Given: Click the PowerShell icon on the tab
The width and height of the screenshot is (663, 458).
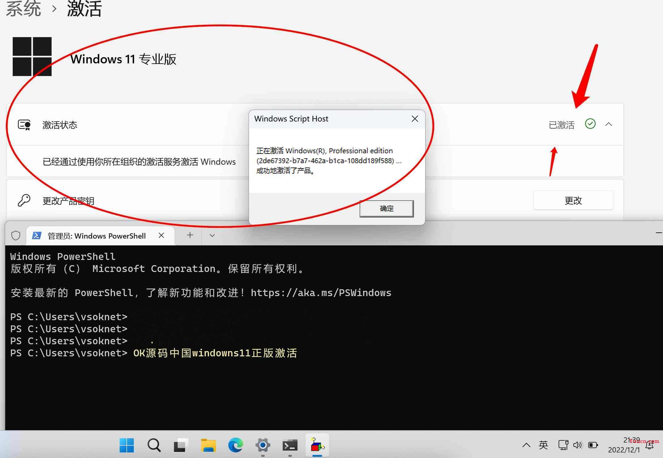Looking at the screenshot, I should 37,236.
